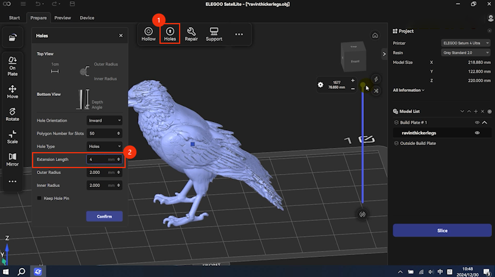Viewport: 495px width, 277px height.
Task: Open the hamburger main menu
Action: pos(23,4)
